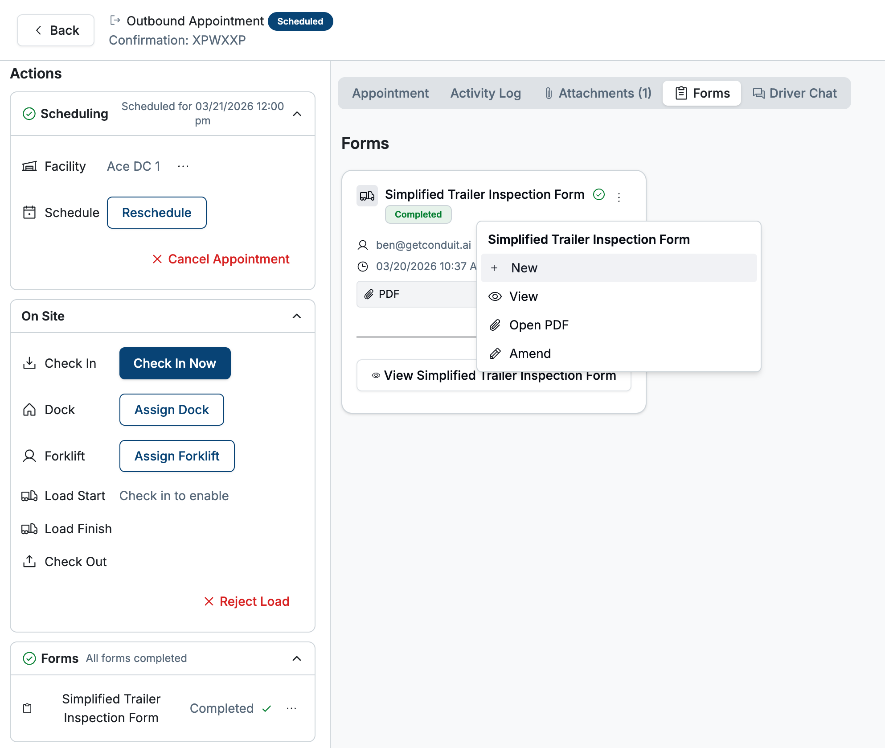Click the 'All forms completed' text
885x748 pixels.
click(x=136, y=658)
